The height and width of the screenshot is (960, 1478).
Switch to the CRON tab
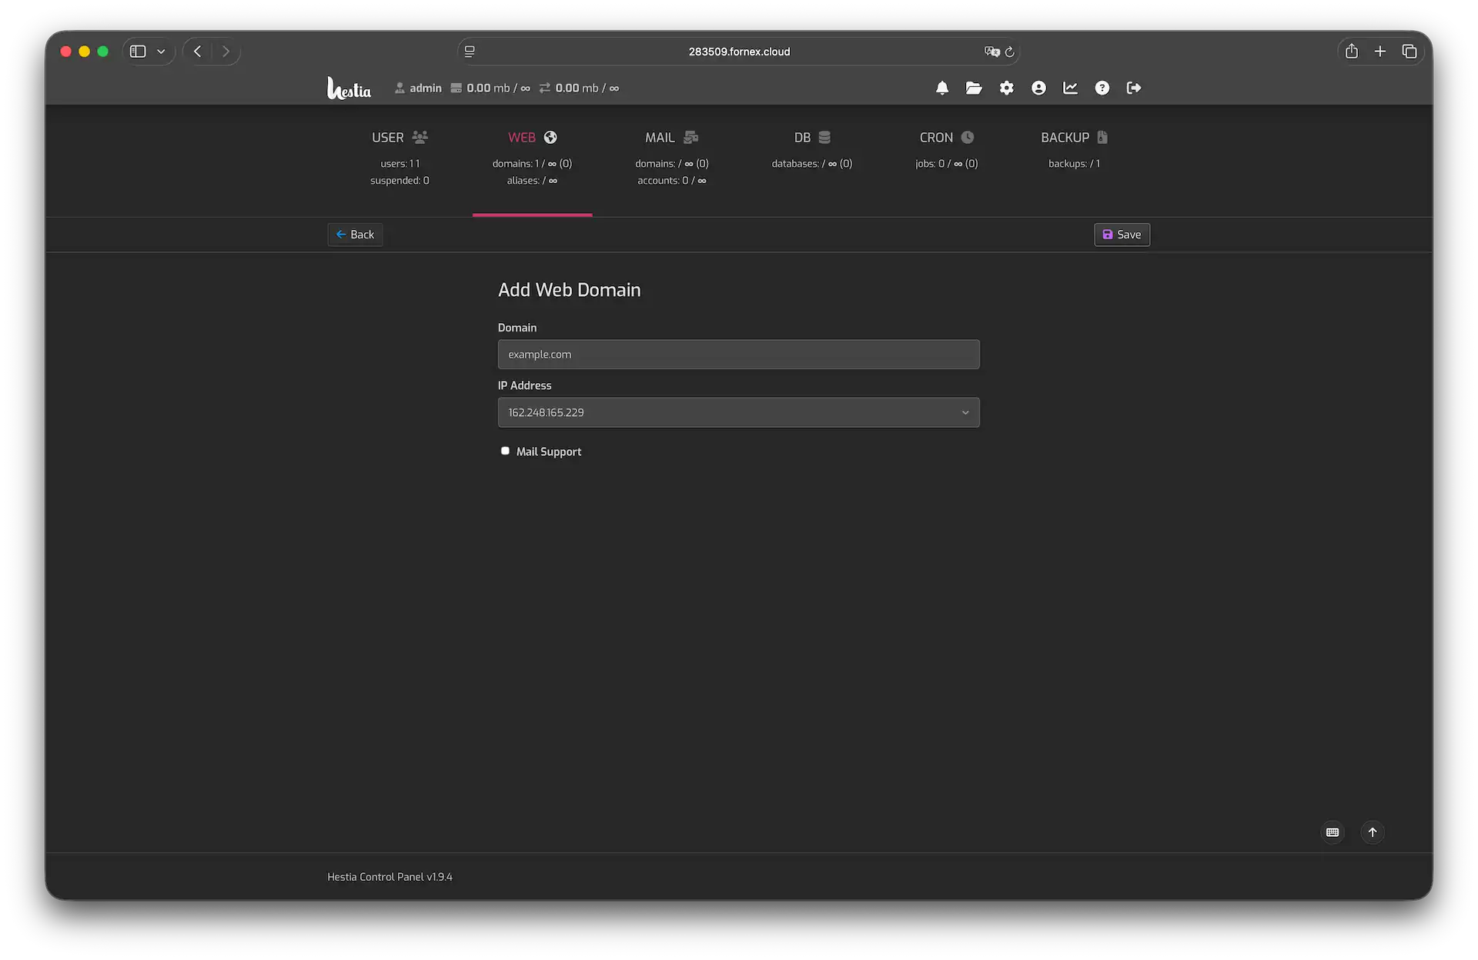(945, 138)
